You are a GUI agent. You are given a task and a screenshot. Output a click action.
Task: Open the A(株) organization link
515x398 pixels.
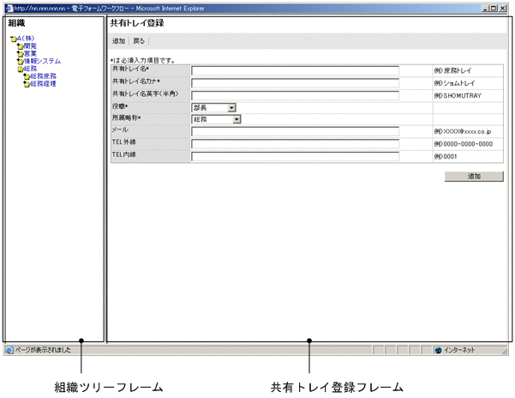click(26, 39)
